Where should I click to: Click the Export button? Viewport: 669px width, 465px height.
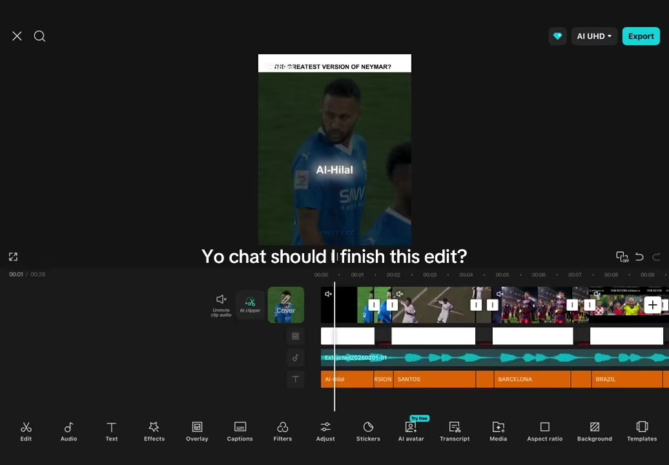click(641, 36)
